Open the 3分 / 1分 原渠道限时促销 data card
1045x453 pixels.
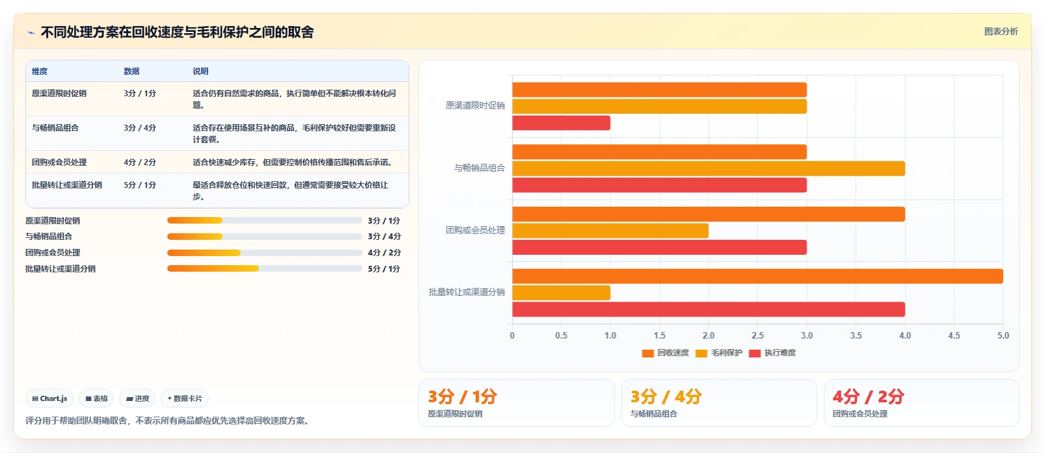[x=517, y=403]
